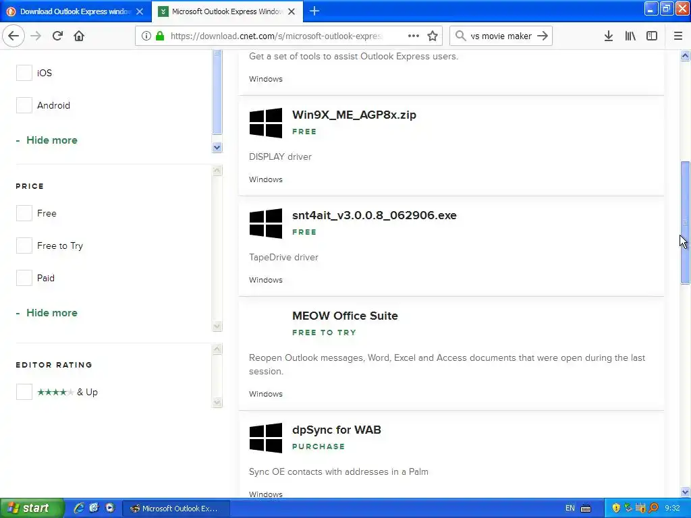Open the Downloads toolbar button
This screenshot has height=518, width=691.
click(x=608, y=36)
